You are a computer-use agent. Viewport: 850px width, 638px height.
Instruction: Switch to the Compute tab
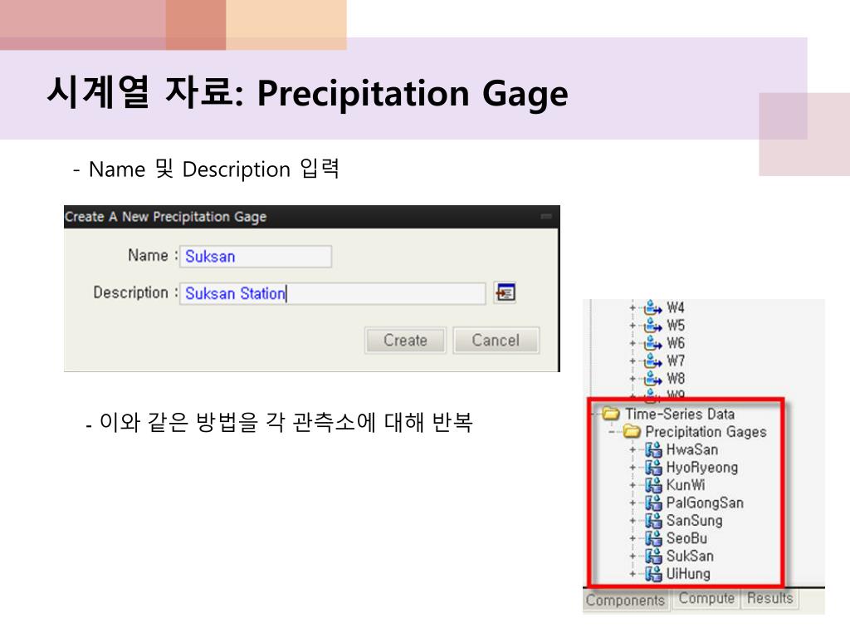click(x=706, y=598)
